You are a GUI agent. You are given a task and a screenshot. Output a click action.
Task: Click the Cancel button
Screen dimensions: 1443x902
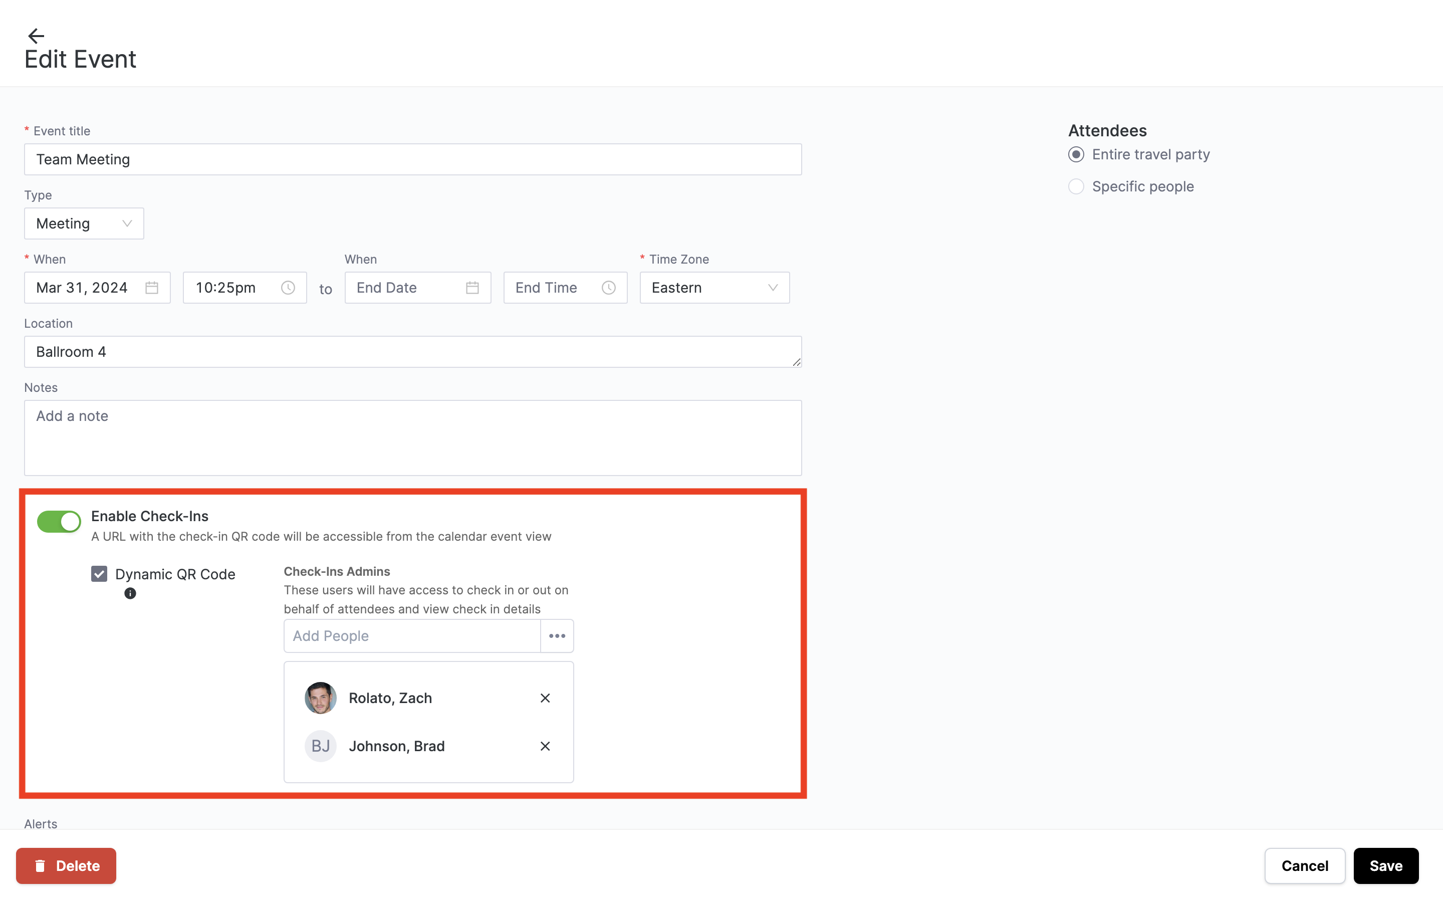click(x=1305, y=865)
